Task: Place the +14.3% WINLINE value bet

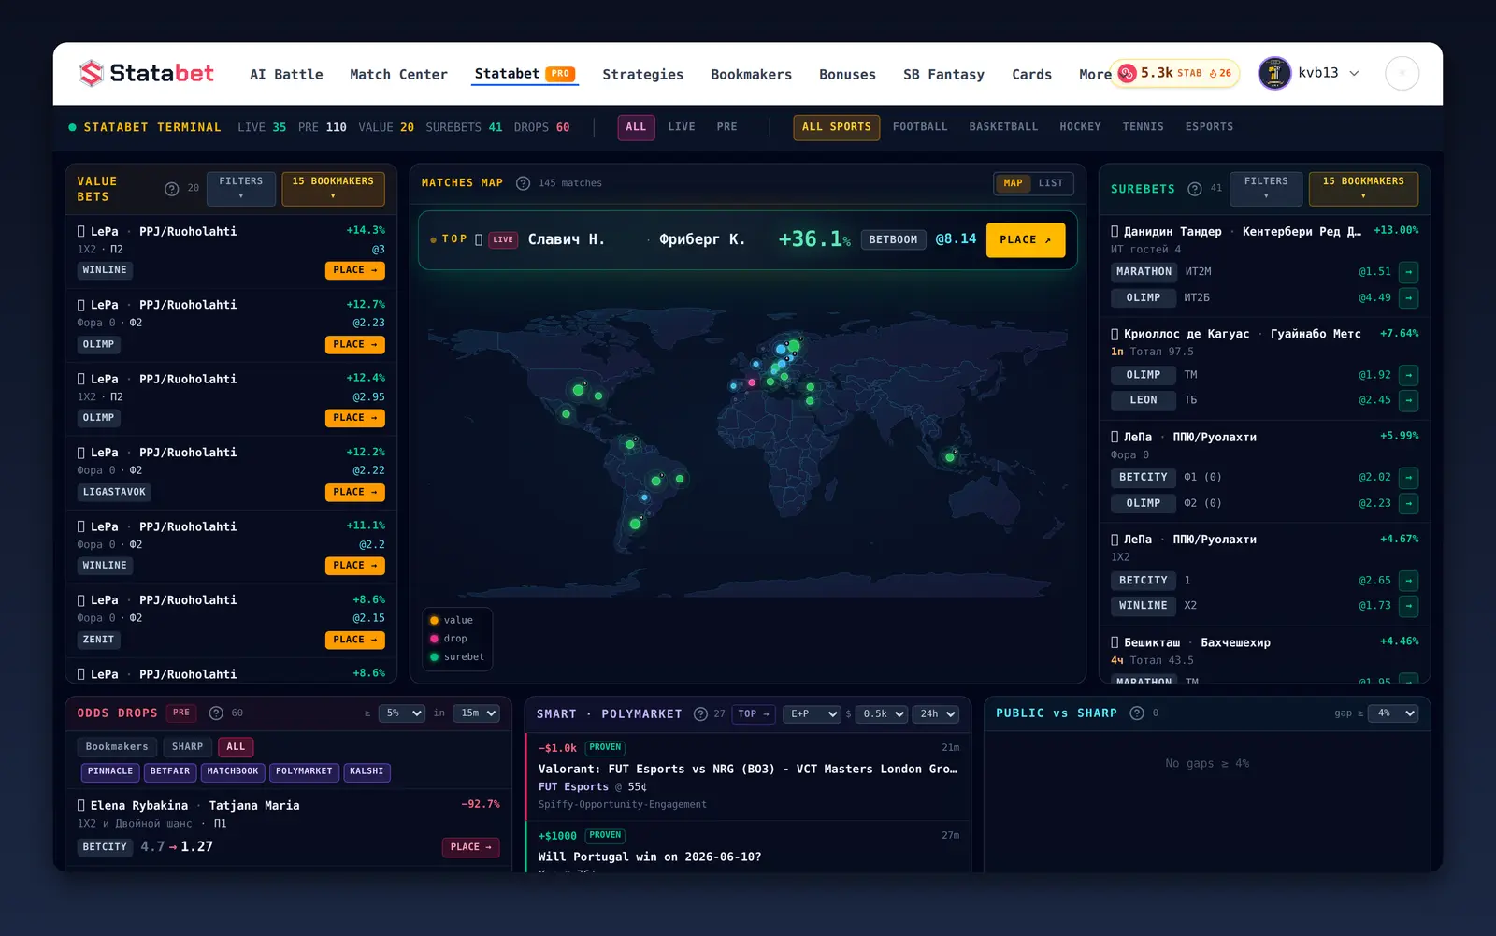Action: (x=355, y=270)
